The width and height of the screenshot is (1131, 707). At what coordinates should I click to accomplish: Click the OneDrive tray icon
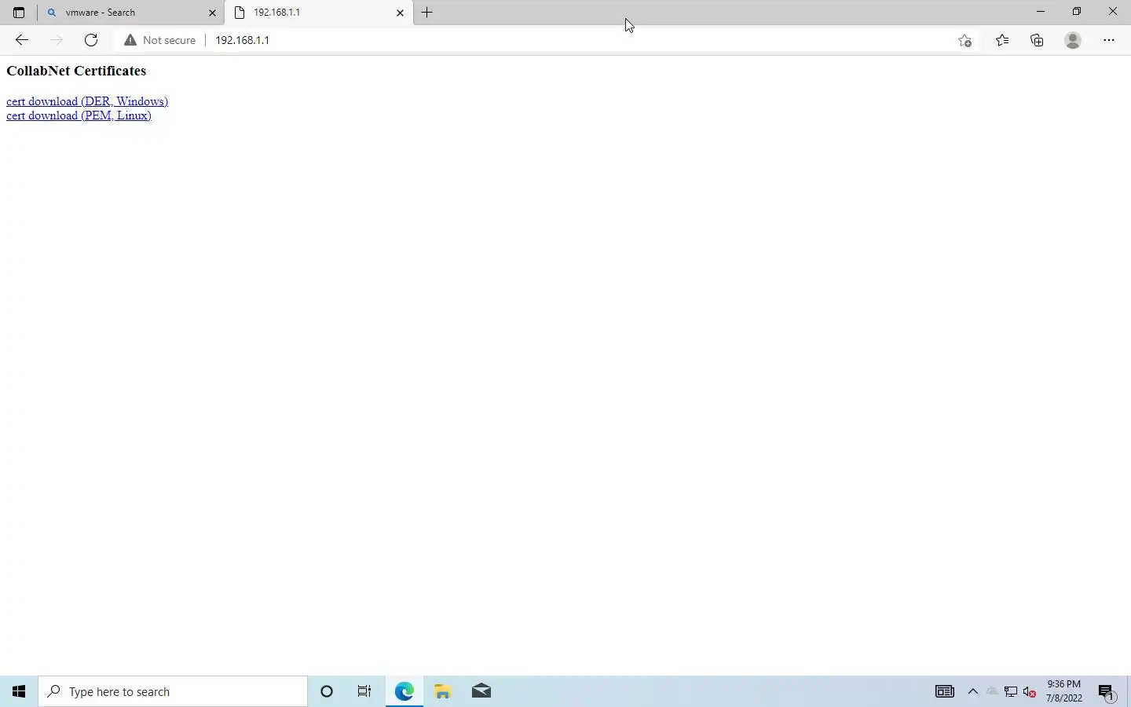(x=992, y=691)
